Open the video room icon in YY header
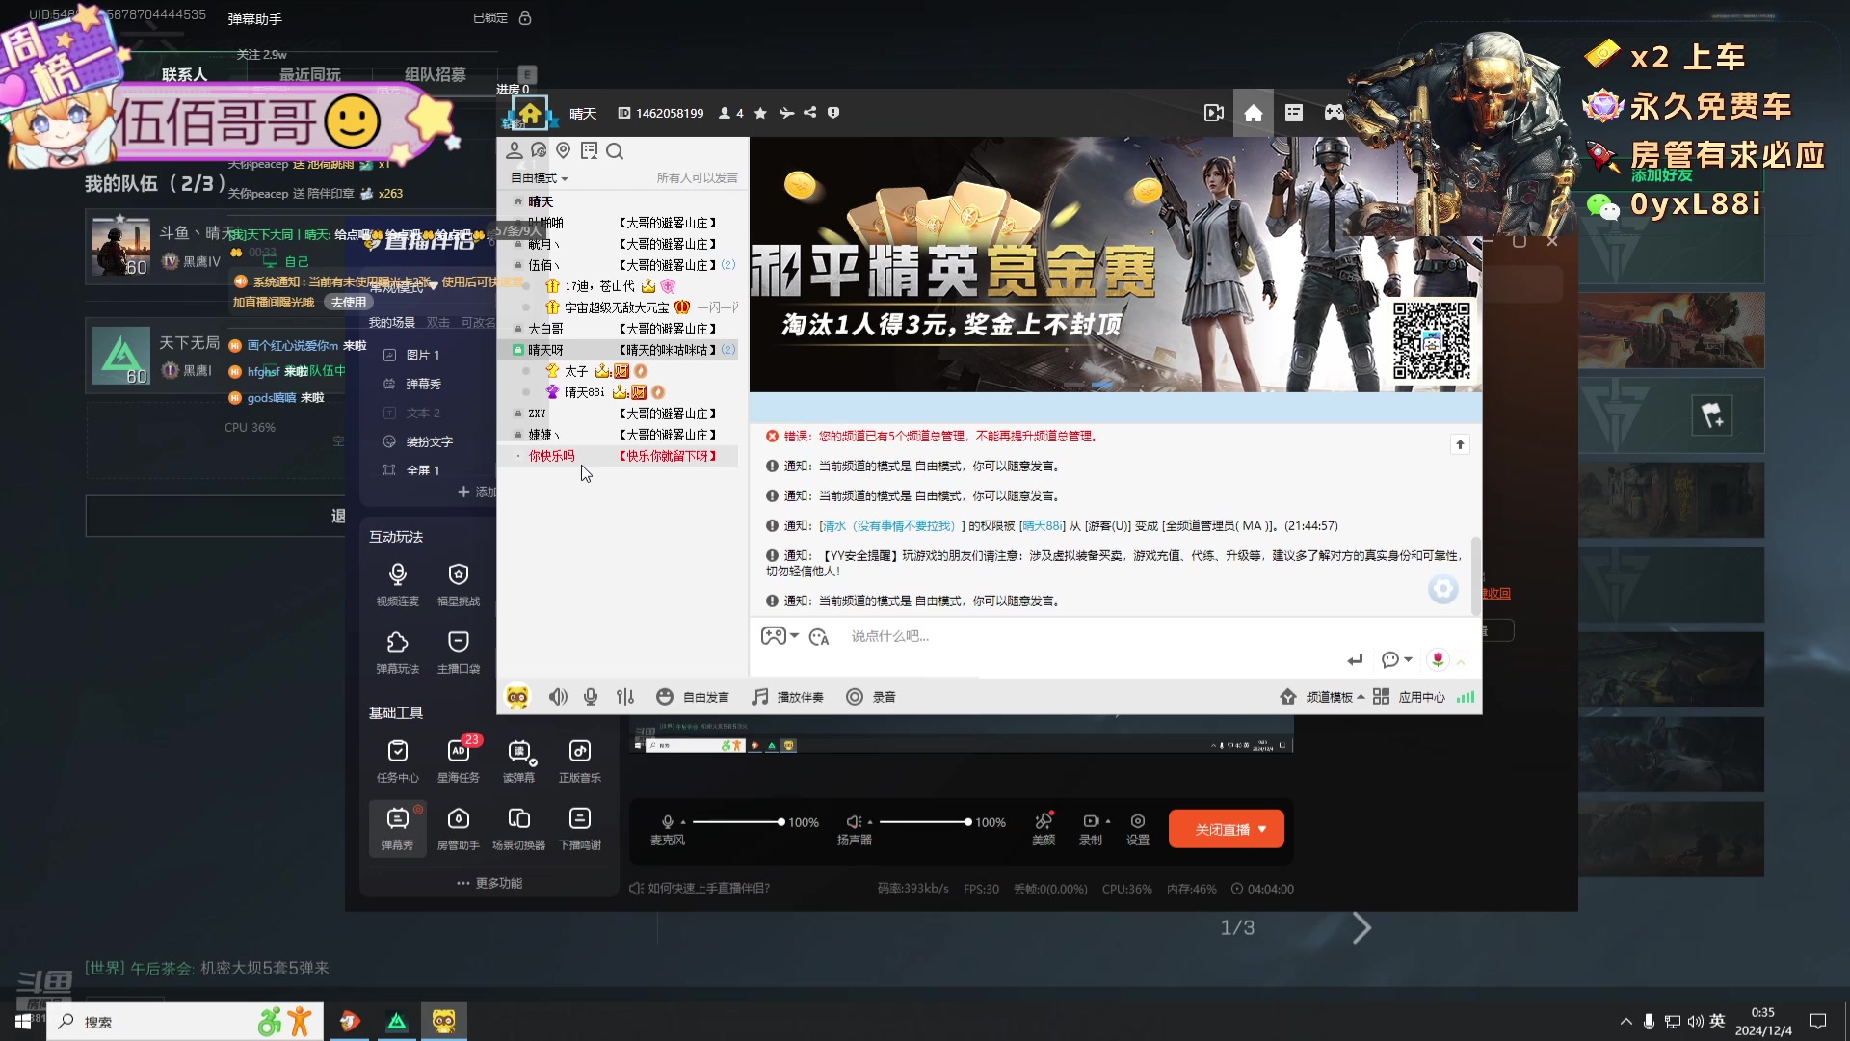The height and width of the screenshot is (1041, 1850). pyautogui.click(x=1214, y=113)
